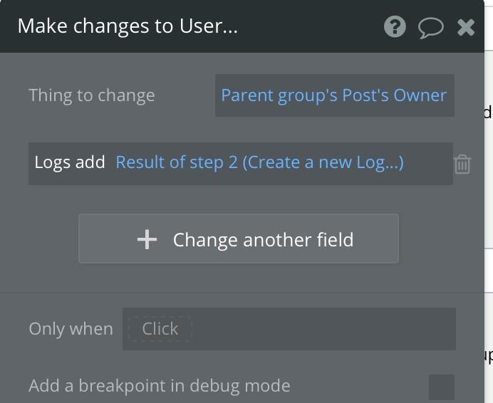Click the Post's segment in Thing to change
The height and width of the screenshot is (403, 493).
[x=365, y=95]
